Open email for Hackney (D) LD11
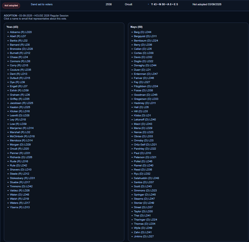 145,103
